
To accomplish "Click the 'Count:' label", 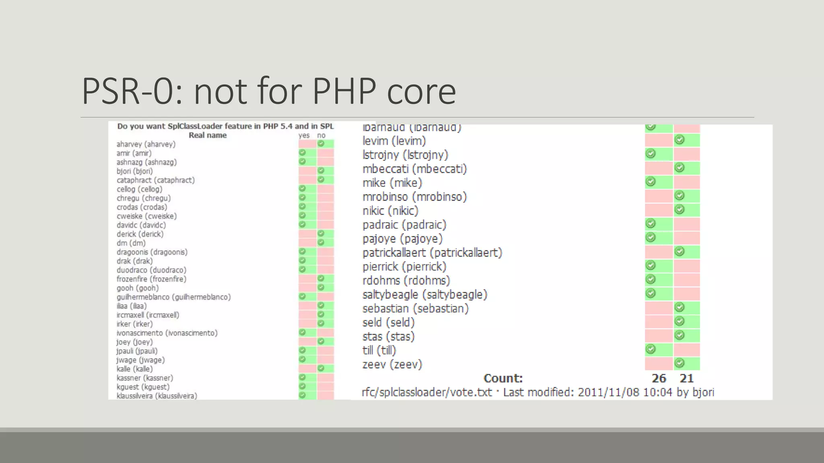I will tap(503, 378).
